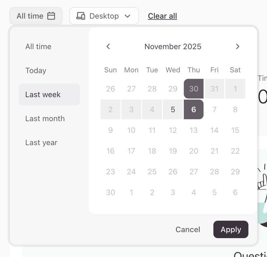Image resolution: width=267 pixels, height=257 pixels.
Task: Click the November 2025 month heading
Action: tap(173, 47)
